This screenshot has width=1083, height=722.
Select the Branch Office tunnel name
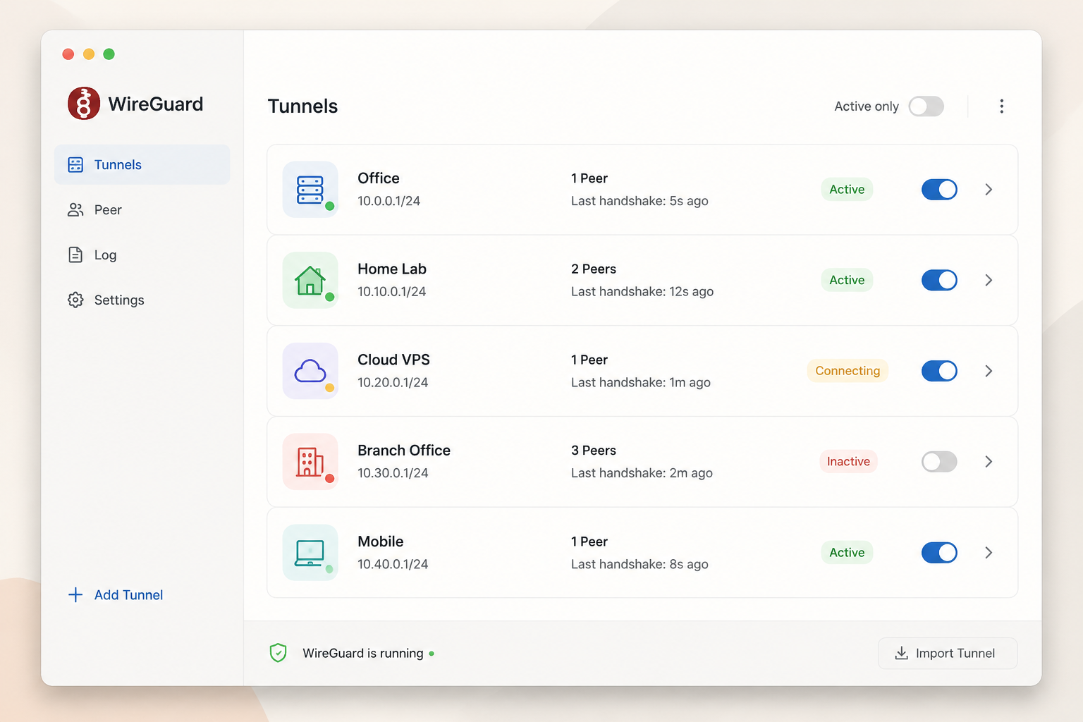[404, 451]
